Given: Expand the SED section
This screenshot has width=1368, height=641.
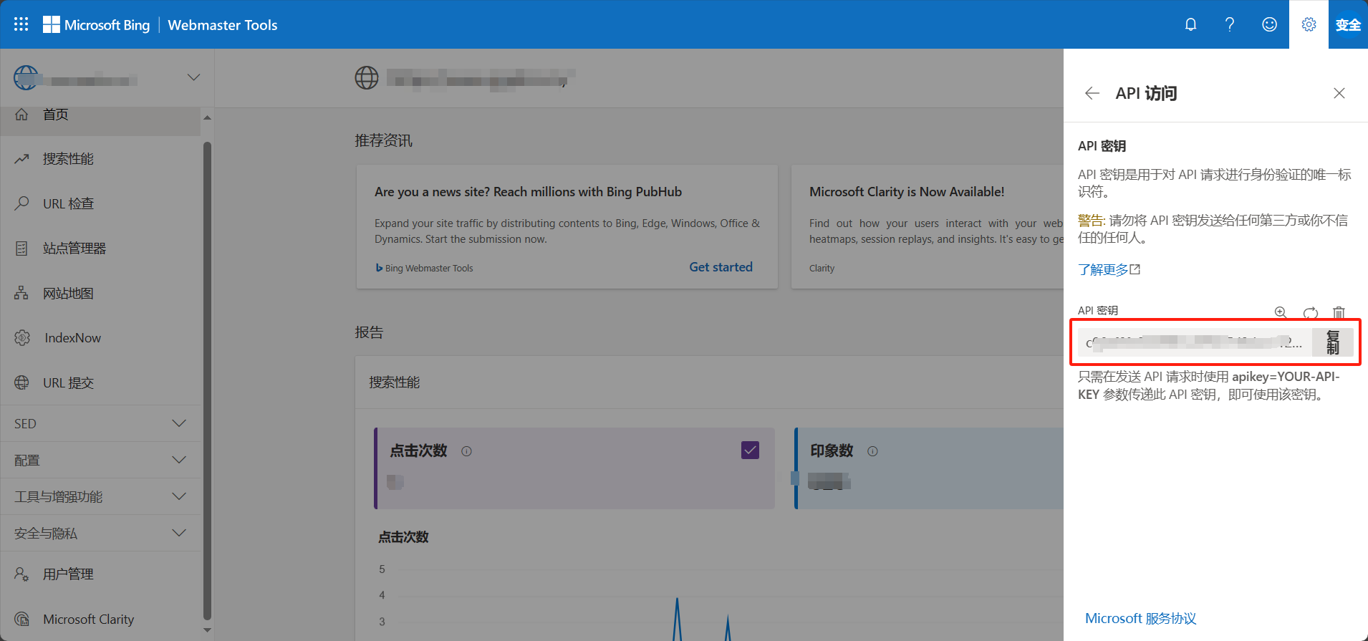Looking at the screenshot, I should click(100, 423).
